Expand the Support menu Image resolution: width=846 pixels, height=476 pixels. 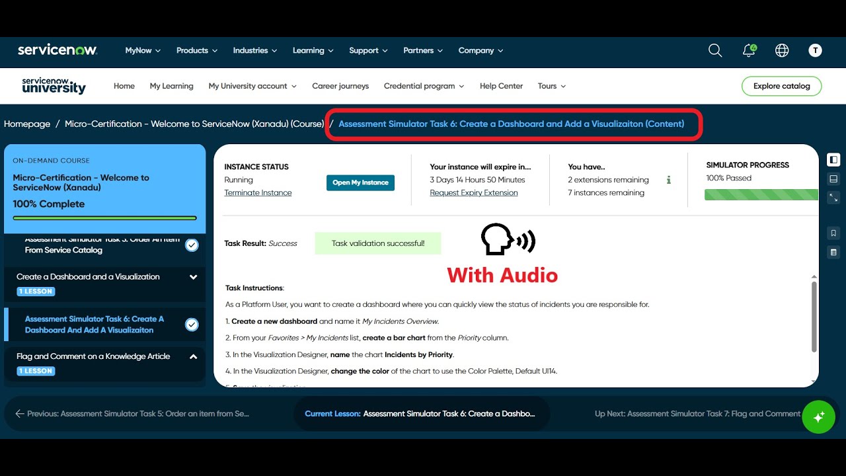368,50
